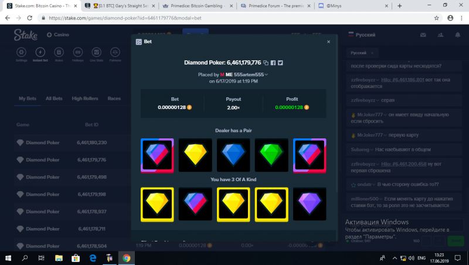
Task: Open Task View on taskbar
Action: click(x=42, y=258)
